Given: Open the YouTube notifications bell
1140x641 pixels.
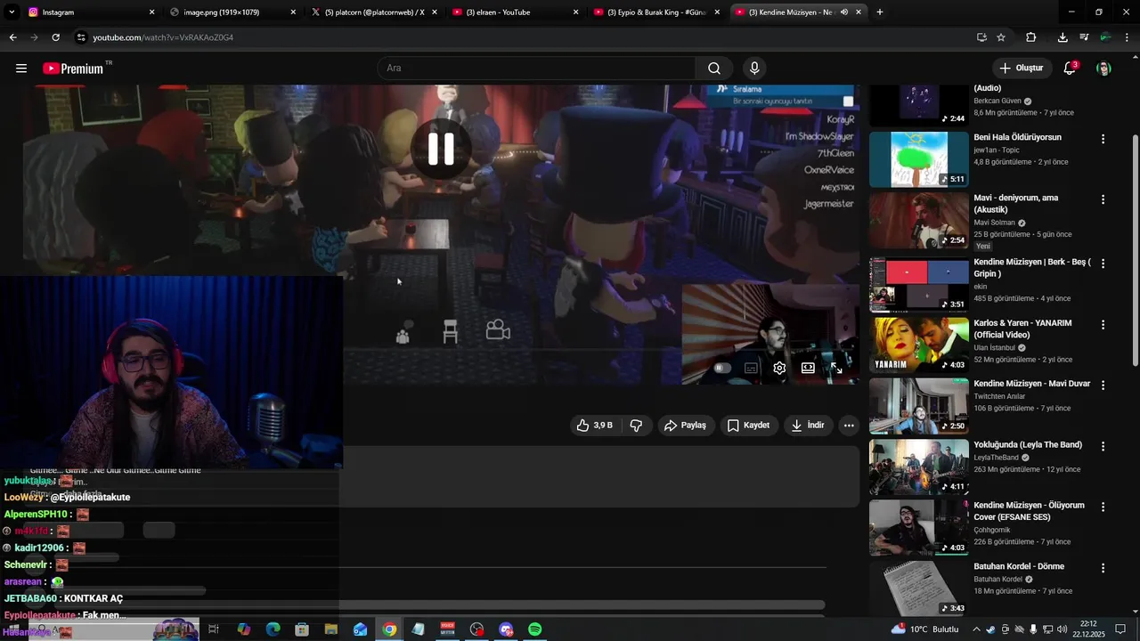Looking at the screenshot, I should pos(1071,69).
